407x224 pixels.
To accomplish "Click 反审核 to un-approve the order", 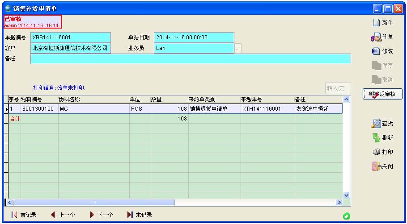I will click(382, 94).
